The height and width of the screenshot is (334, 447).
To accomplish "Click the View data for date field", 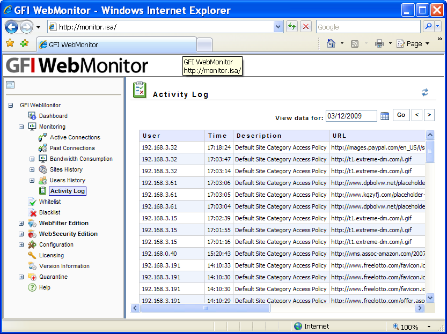I will tap(351, 115).
